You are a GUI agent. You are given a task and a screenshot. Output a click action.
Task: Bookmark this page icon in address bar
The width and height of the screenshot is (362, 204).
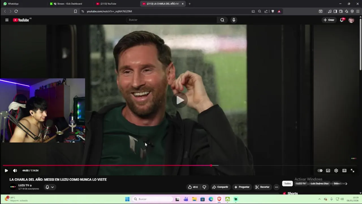[75, 11]
